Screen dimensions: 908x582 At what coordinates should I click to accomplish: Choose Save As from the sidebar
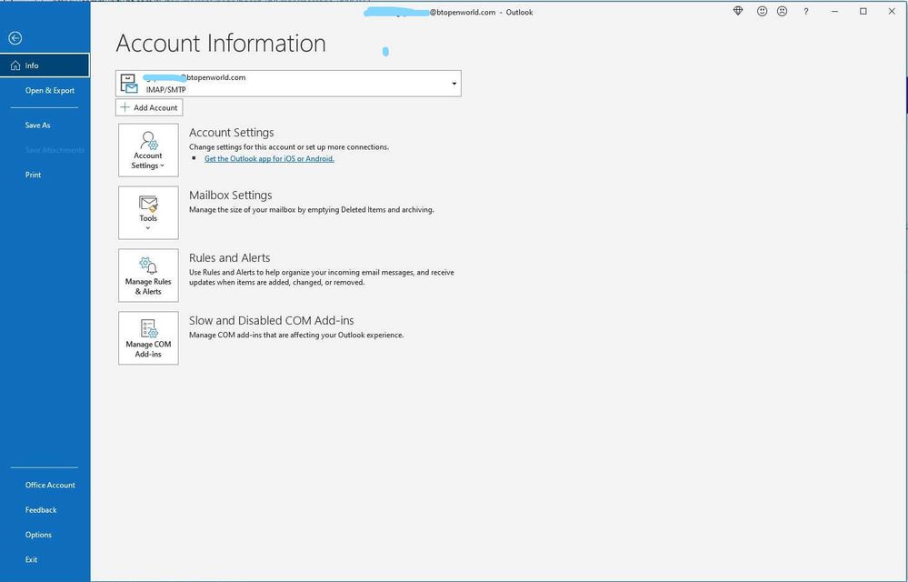(x=38, y=125)
